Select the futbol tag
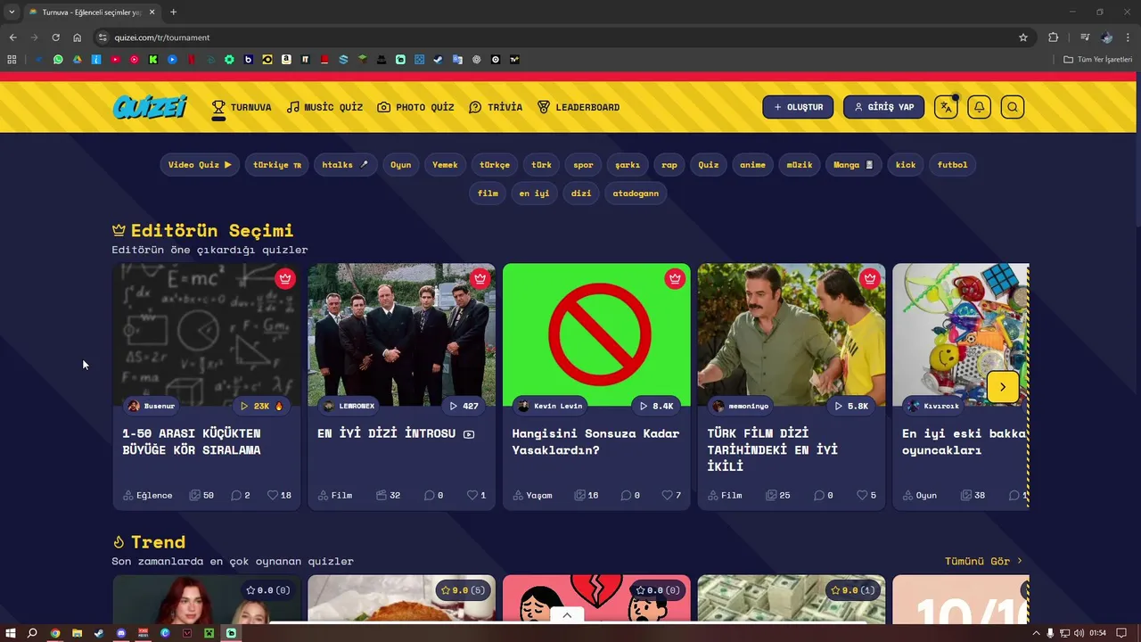Image resolution: width=1141 pixels, height=642 pixels. [952, 164]
